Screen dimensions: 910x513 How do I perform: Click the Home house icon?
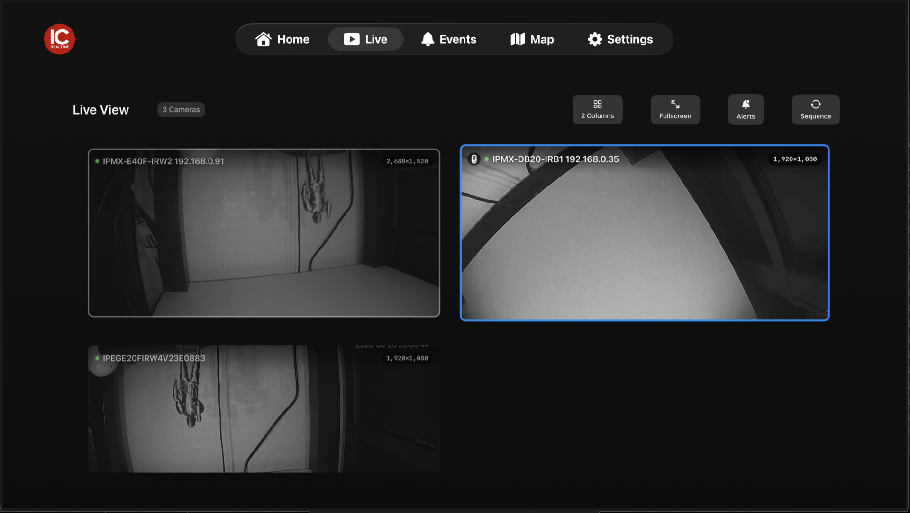(264, 39)
